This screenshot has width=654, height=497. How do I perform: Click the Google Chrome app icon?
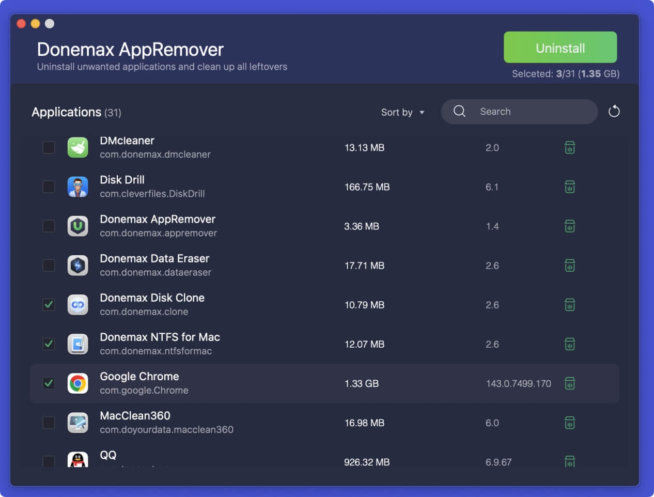pyautogui.click(x=78, y=383)
